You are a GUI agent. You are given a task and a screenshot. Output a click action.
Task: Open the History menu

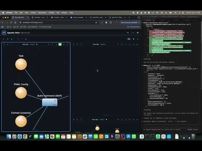coord(33,13)
